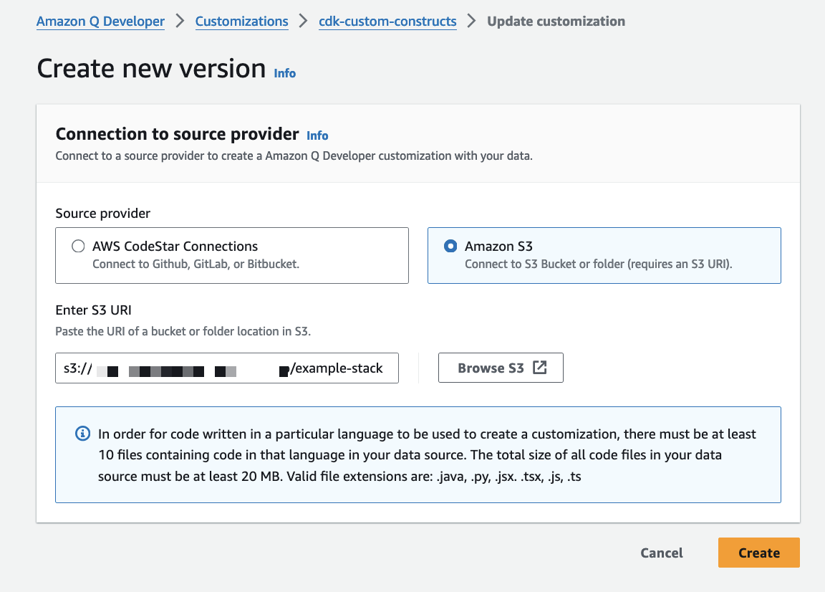Click the Update customization breadcrumb text

tap(556, 22)
